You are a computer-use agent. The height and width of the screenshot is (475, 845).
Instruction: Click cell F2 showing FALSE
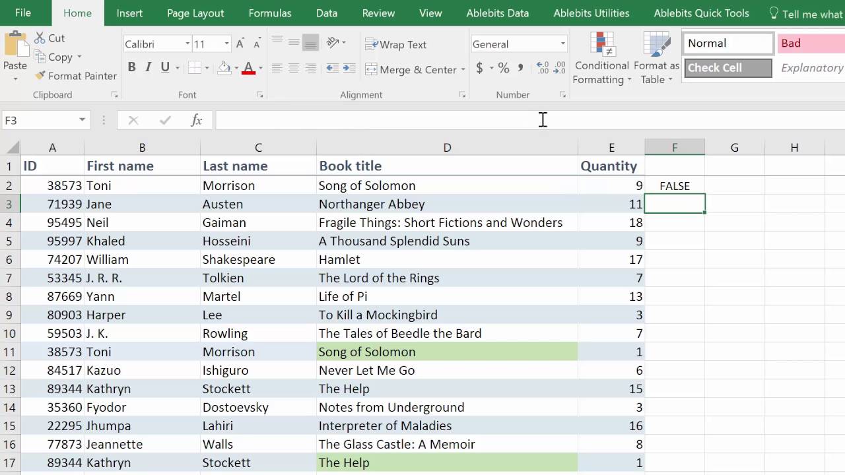[675, 186]
